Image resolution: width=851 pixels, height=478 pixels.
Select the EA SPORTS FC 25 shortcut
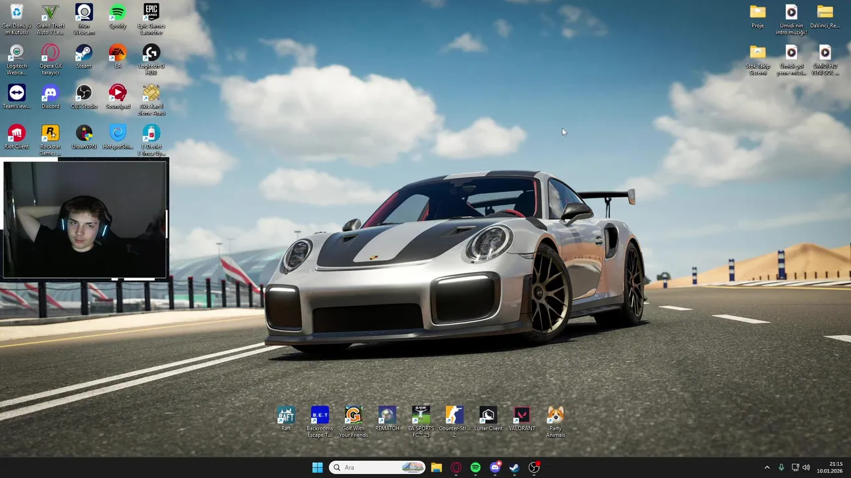point(421,422)
